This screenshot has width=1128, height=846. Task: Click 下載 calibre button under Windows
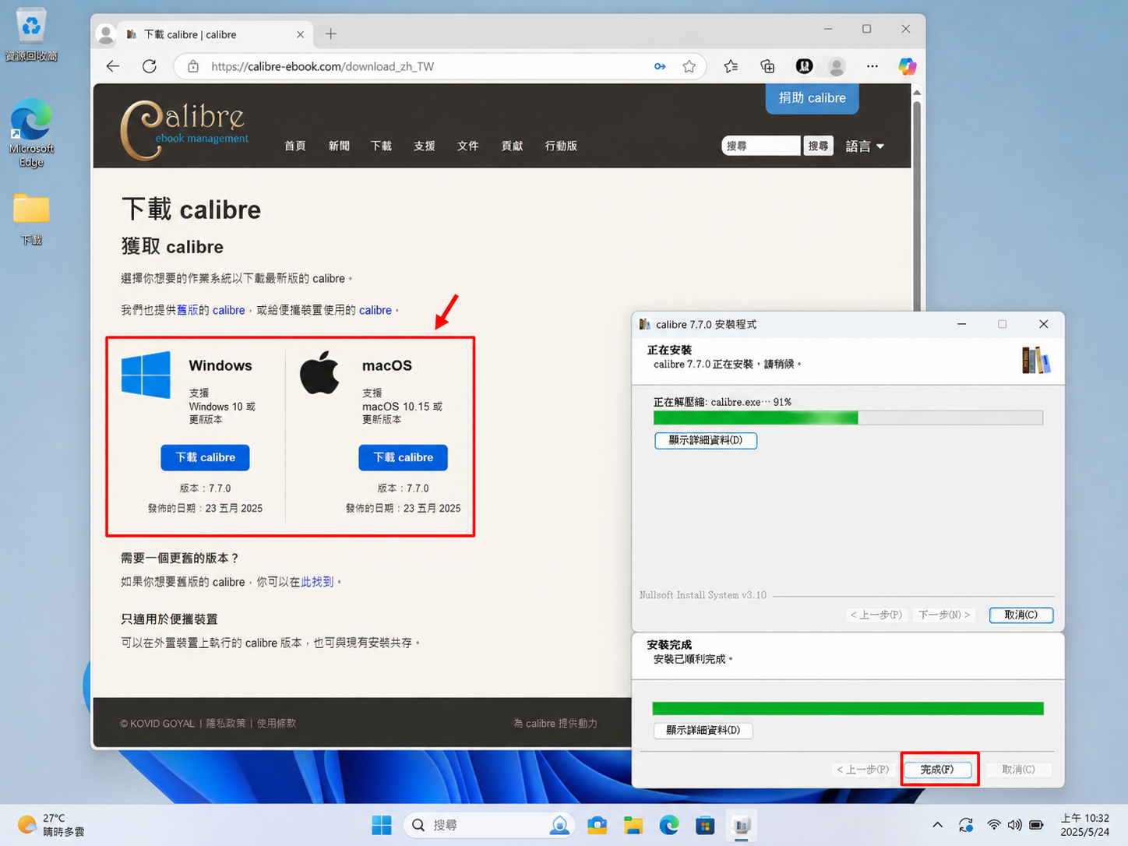(x=205, y=457)
